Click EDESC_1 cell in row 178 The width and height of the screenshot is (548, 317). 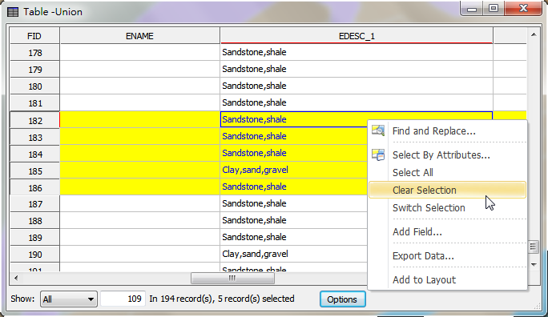(x=357, y=52)
